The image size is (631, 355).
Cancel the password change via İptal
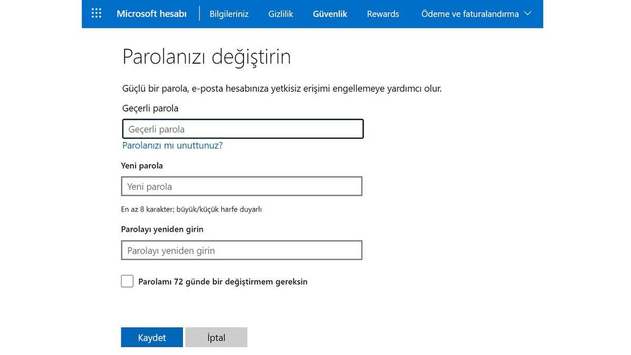click(216, 337)
